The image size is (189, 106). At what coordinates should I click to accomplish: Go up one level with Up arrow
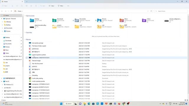(11, 11)
